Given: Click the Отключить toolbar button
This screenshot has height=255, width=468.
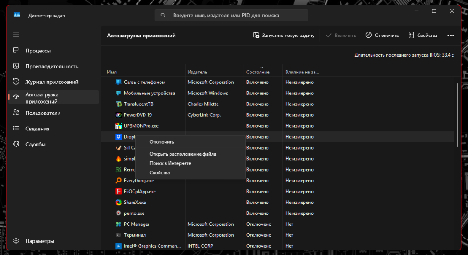Looking at the screenshot, I should (x=382, y=35).
